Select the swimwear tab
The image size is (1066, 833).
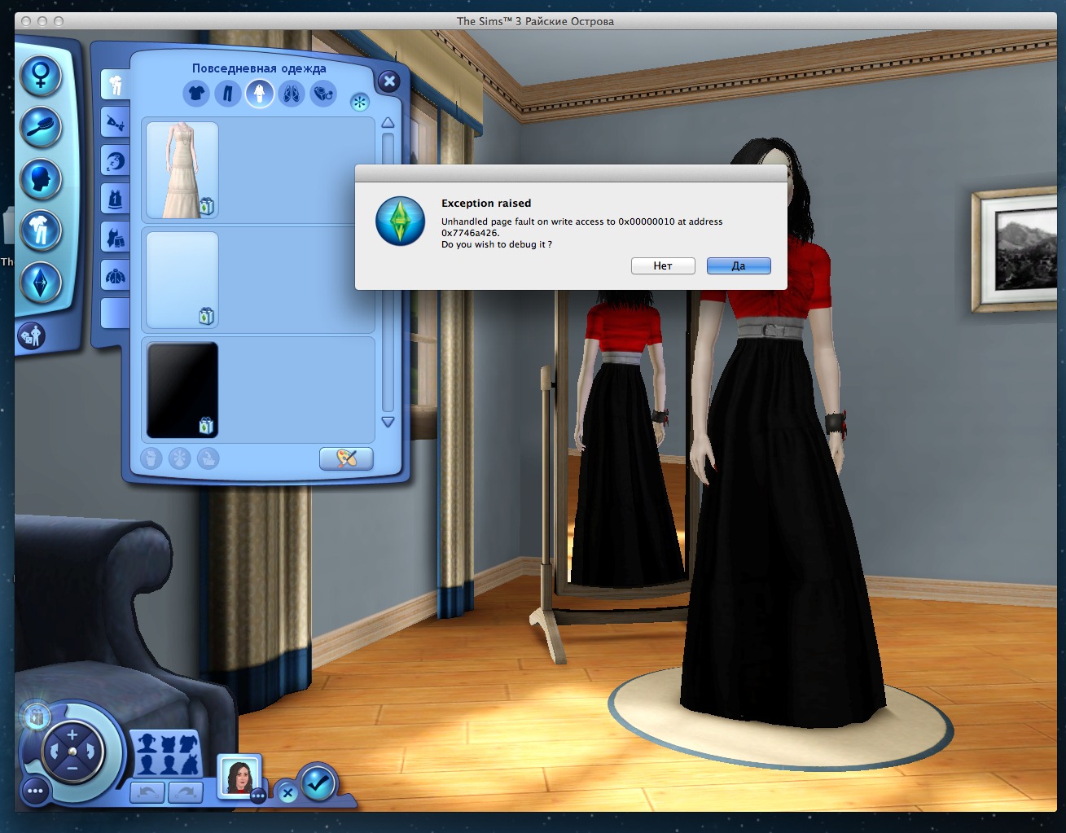(x=116, y=236)
